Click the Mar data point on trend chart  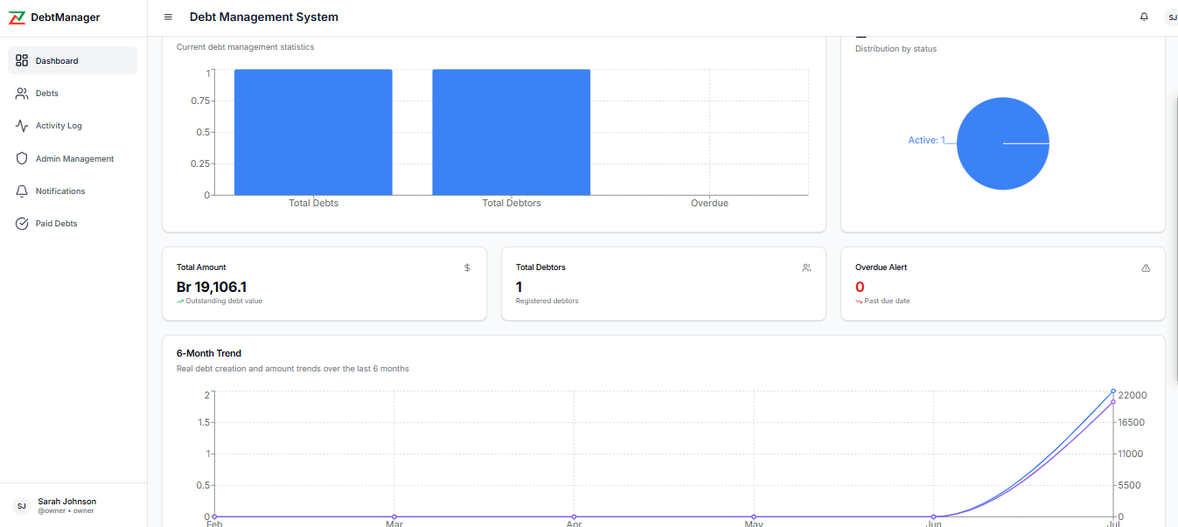[394, 517]
